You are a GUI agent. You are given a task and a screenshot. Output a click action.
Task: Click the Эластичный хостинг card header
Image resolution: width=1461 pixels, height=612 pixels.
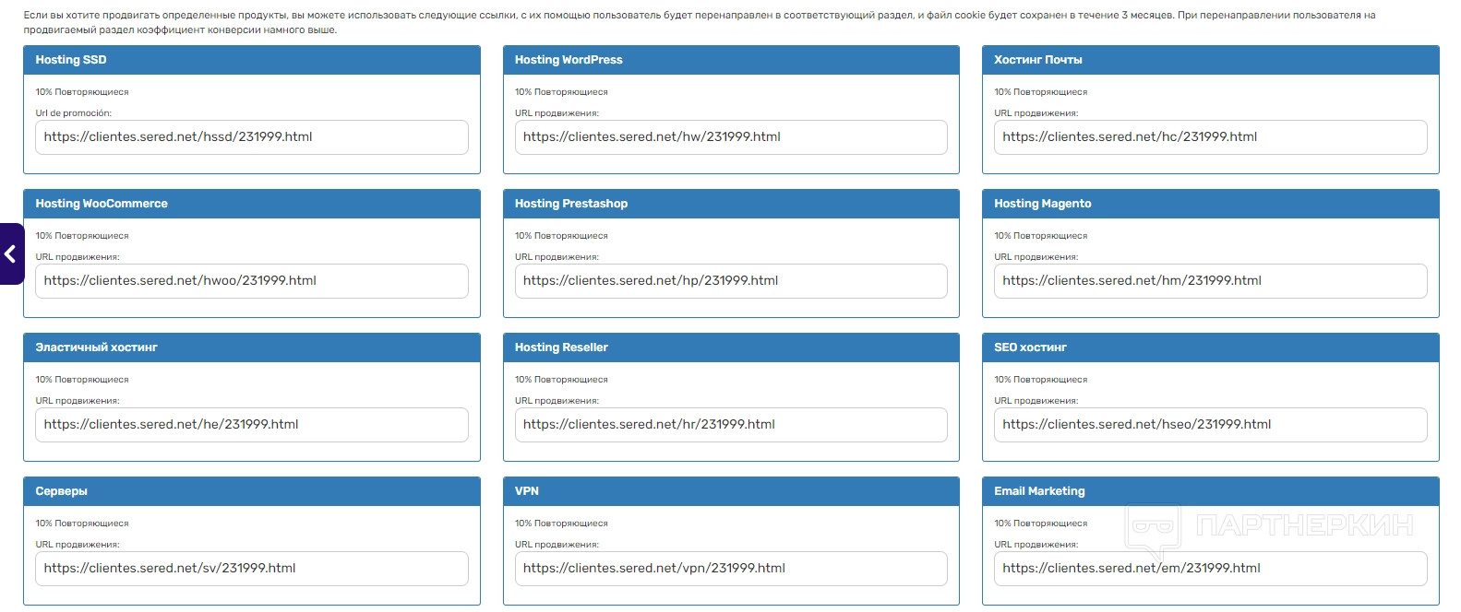coord(252,347)
